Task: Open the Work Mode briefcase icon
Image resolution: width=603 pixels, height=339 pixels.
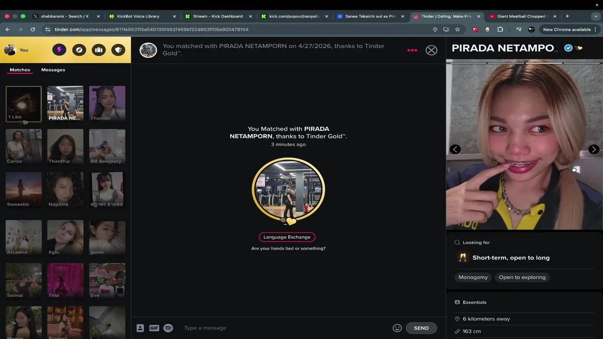Action: pyautogui.click(x=98, y=49)
